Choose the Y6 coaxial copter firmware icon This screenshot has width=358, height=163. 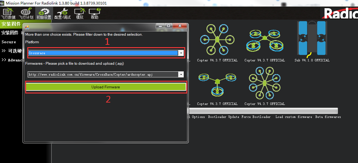click(x=264, y=40)
